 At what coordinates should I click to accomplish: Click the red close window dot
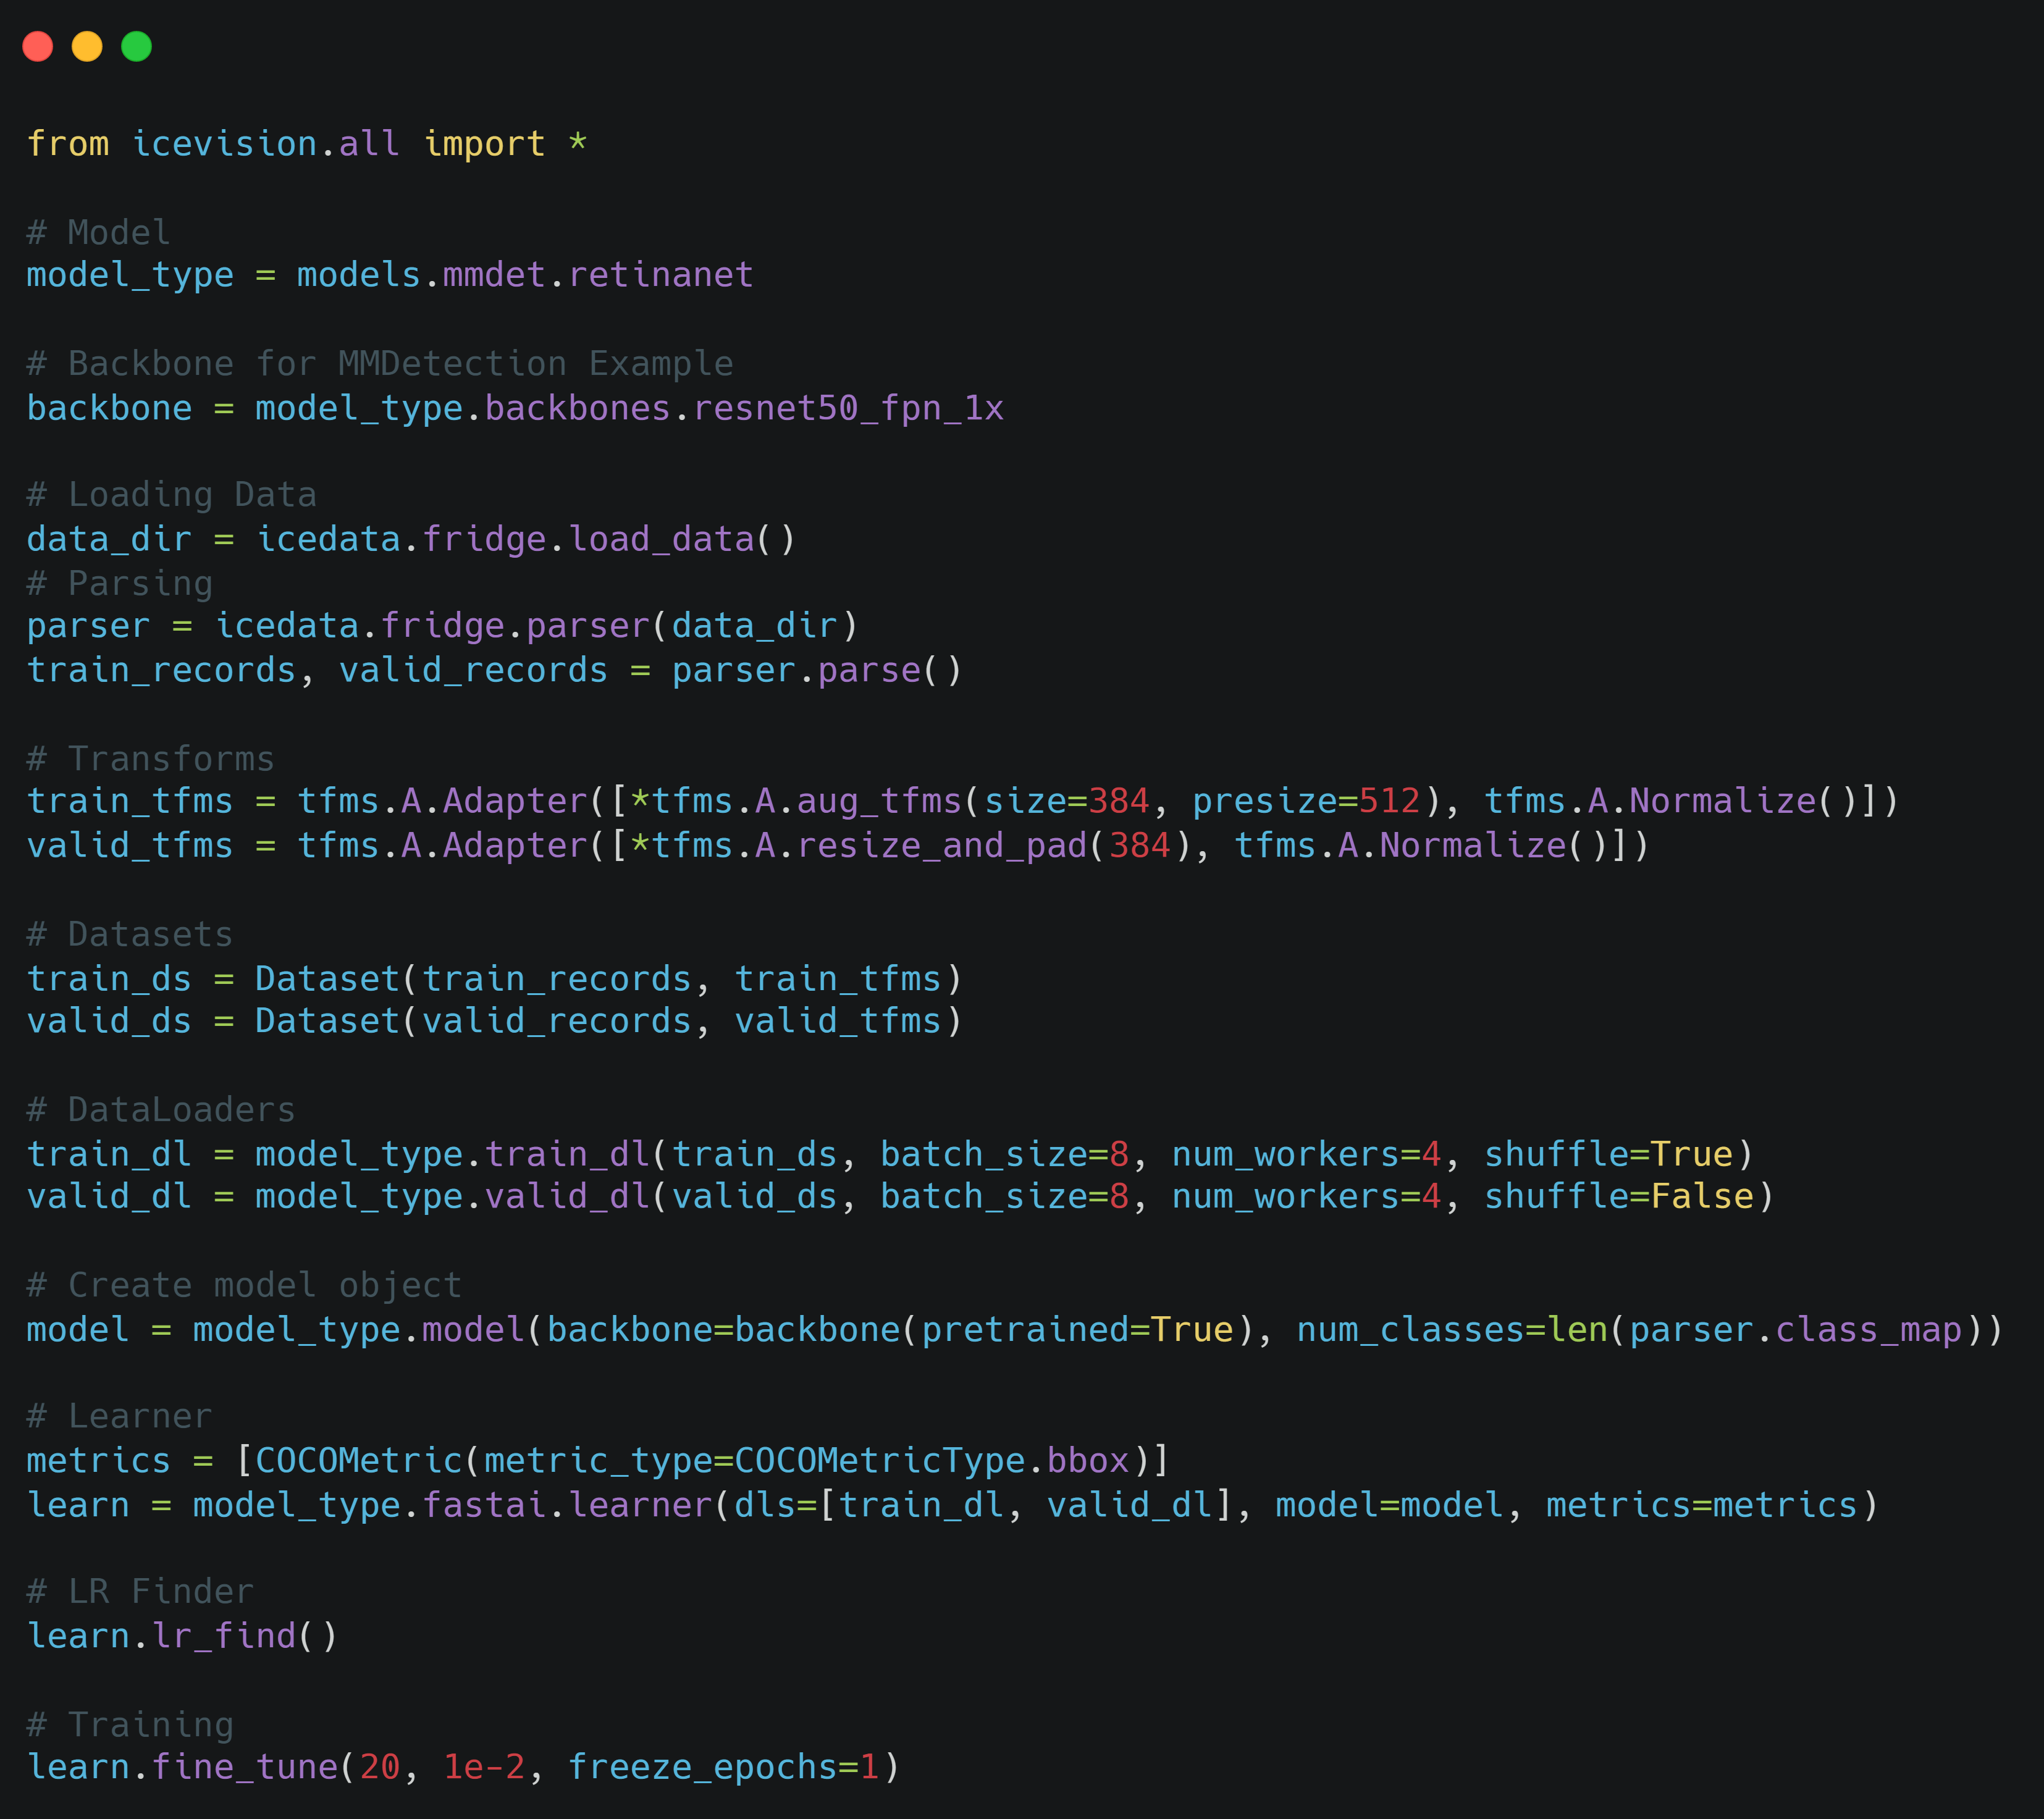tap(38, 46)
